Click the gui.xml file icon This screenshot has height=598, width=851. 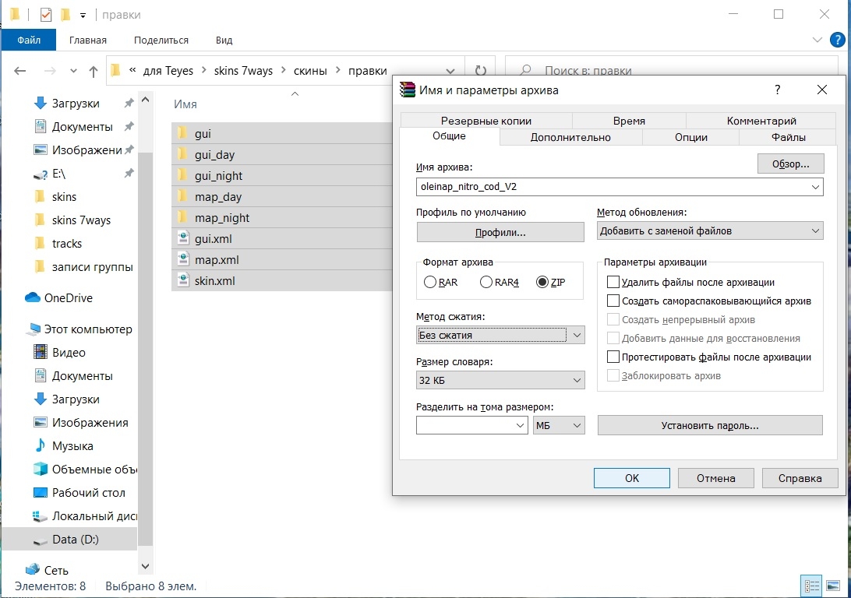[x=182, y=239]
